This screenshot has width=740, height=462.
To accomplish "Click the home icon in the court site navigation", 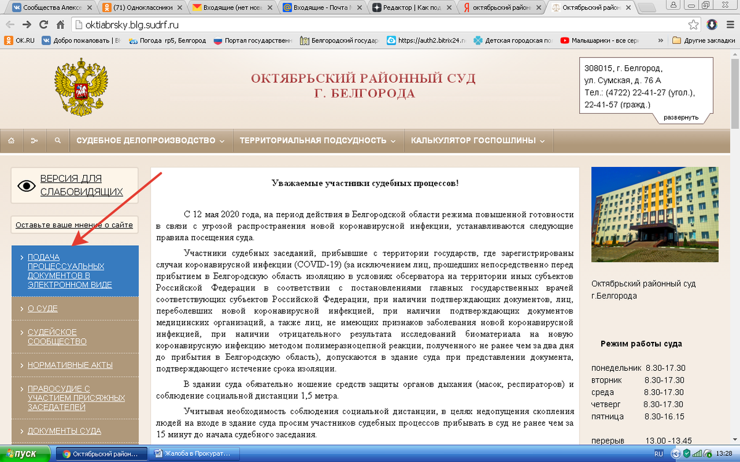I will click(11, 140).
